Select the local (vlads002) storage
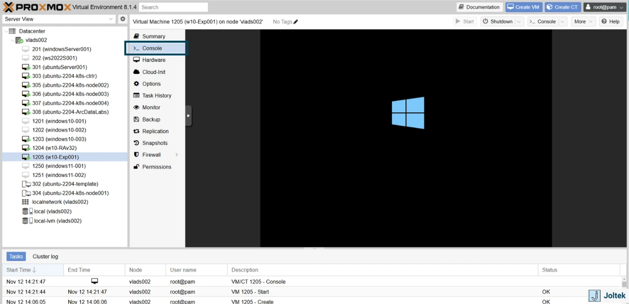The height and width of the screenshot is (304, 629). [x=53, y=211]
